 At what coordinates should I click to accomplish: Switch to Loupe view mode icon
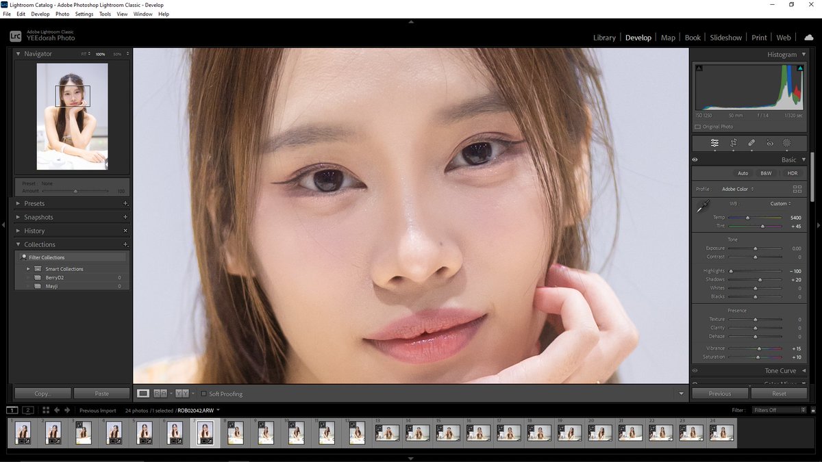[x=143, y=394]
